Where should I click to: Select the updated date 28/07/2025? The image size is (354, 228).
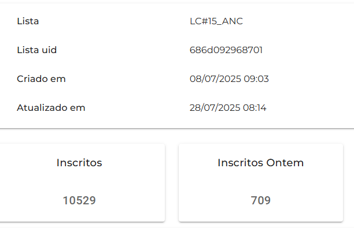coord(215,108)
